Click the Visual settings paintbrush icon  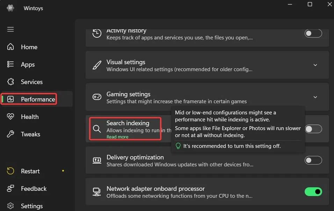(x=97, y=65)
